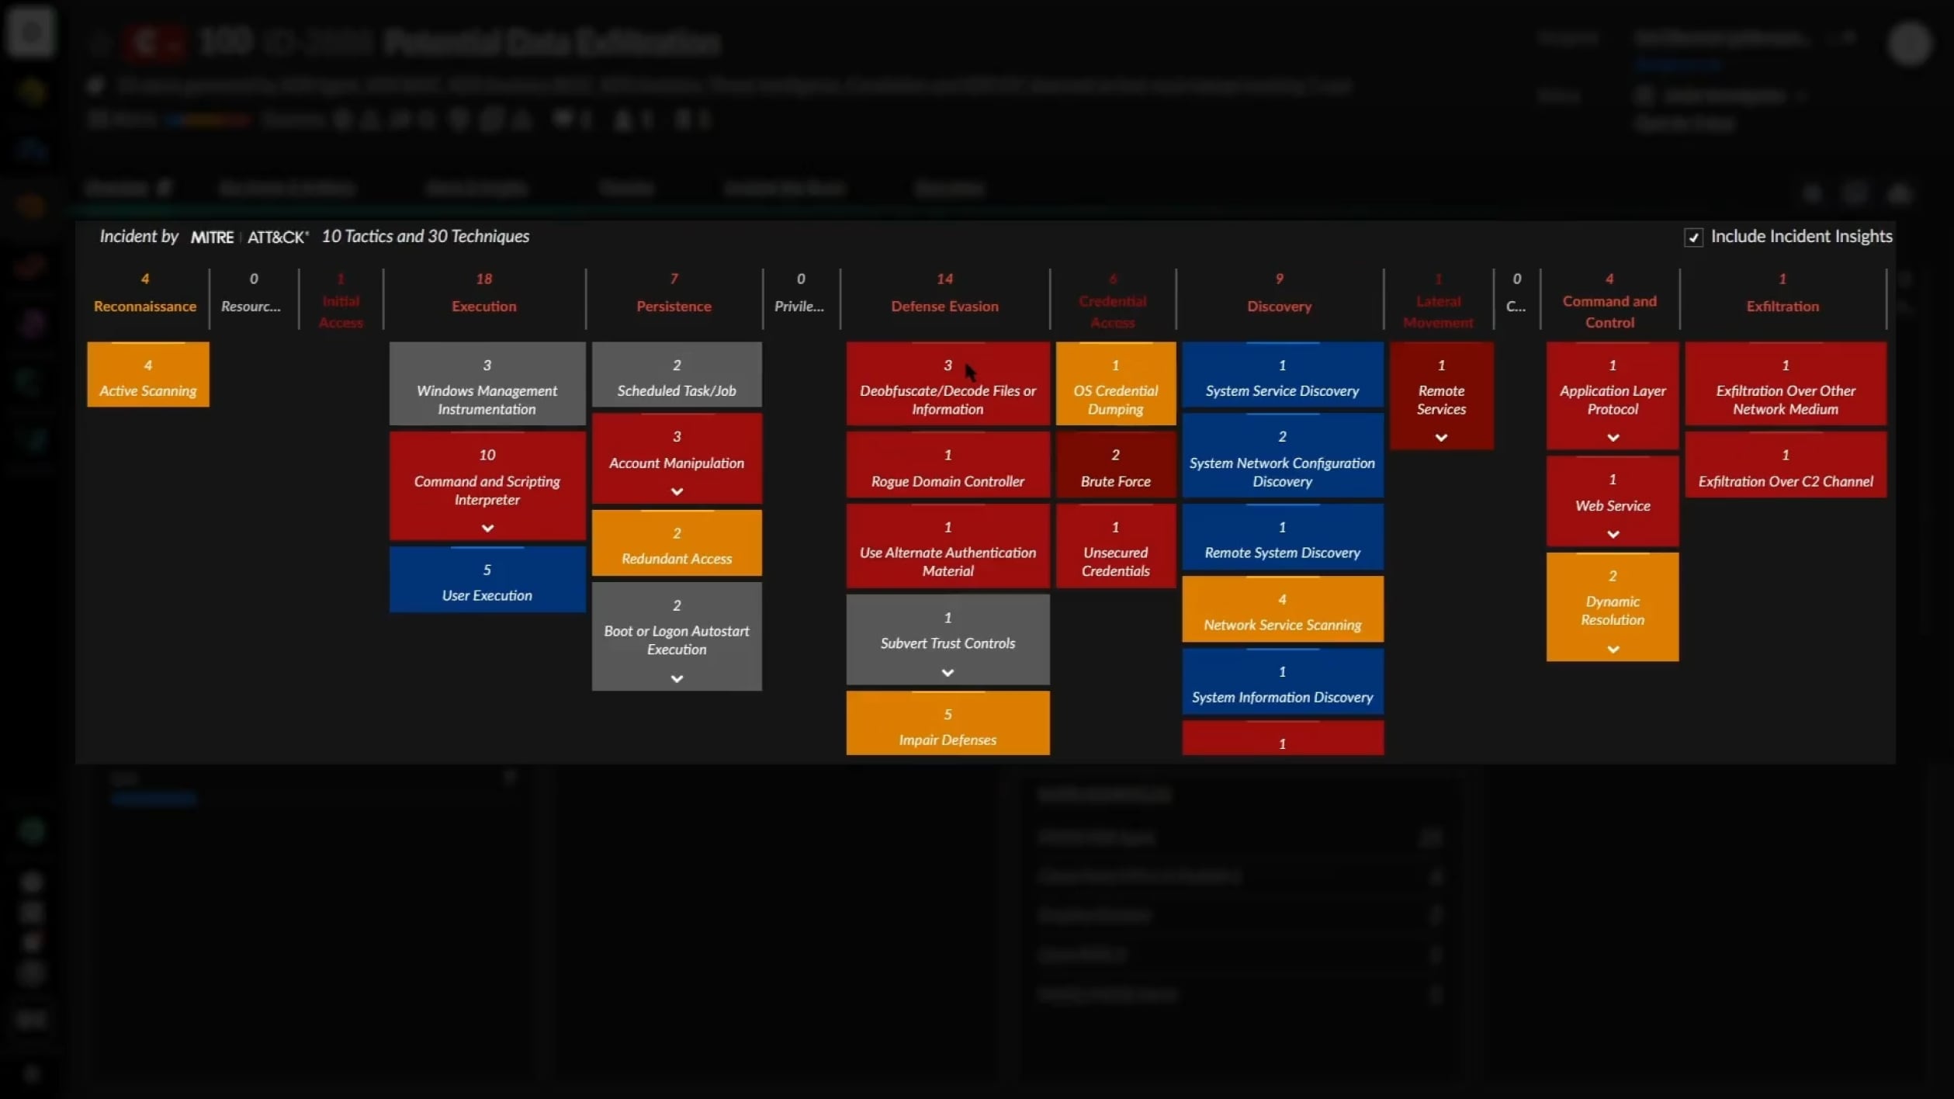Expand the Remote Services chevron
This screenshot has width=1954, height=1099.
[1441, 438]
